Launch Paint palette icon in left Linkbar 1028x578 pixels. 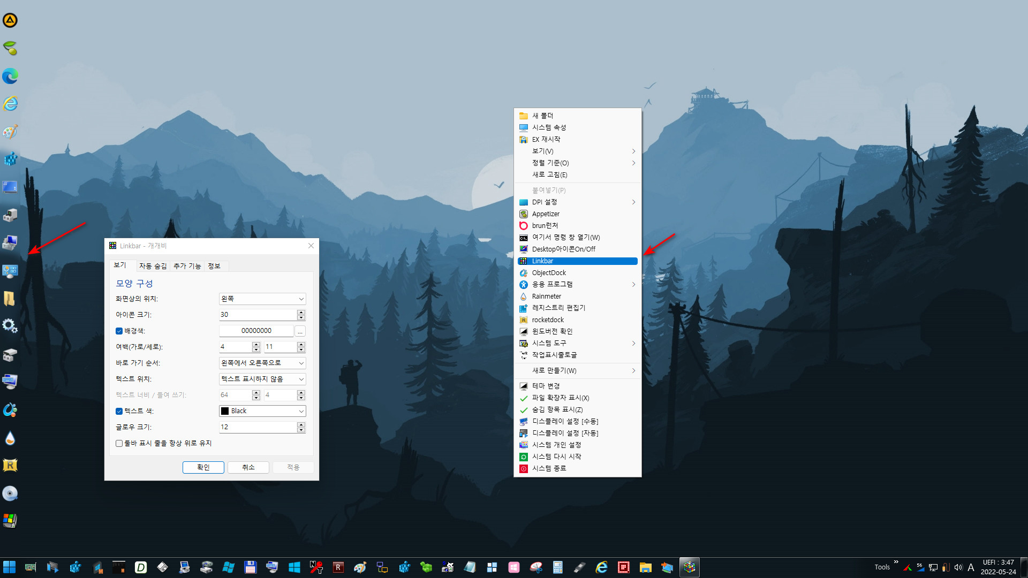coord(10,132)
